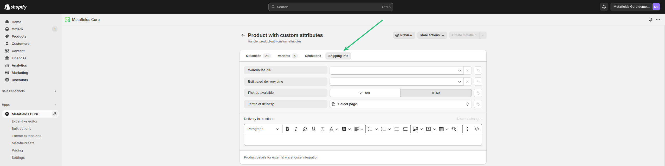Insert a bulleted list
Image resolution: width=665 pixels, height=166 pixels.
(370, 129)
